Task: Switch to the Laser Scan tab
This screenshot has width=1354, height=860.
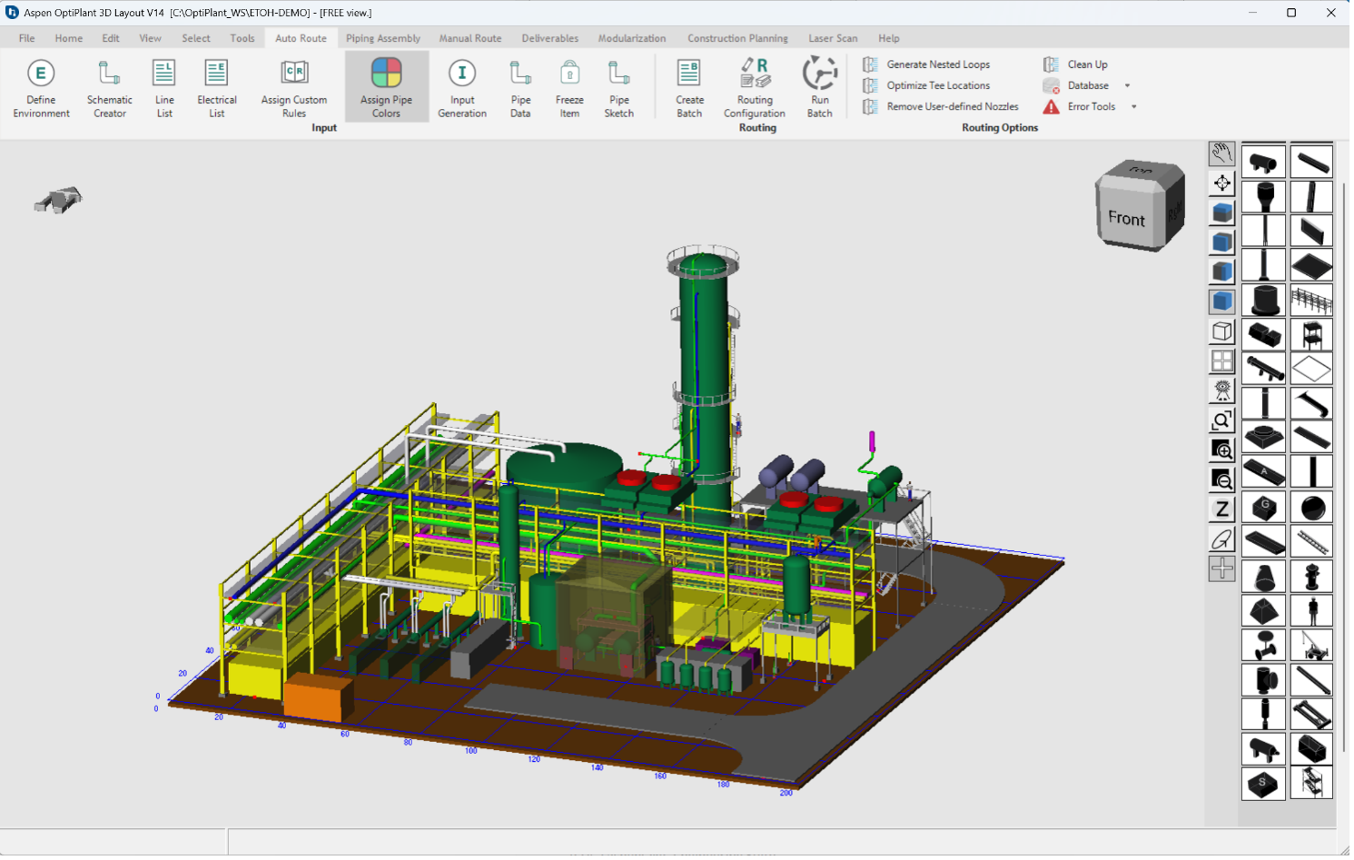Action: point(833,38)
